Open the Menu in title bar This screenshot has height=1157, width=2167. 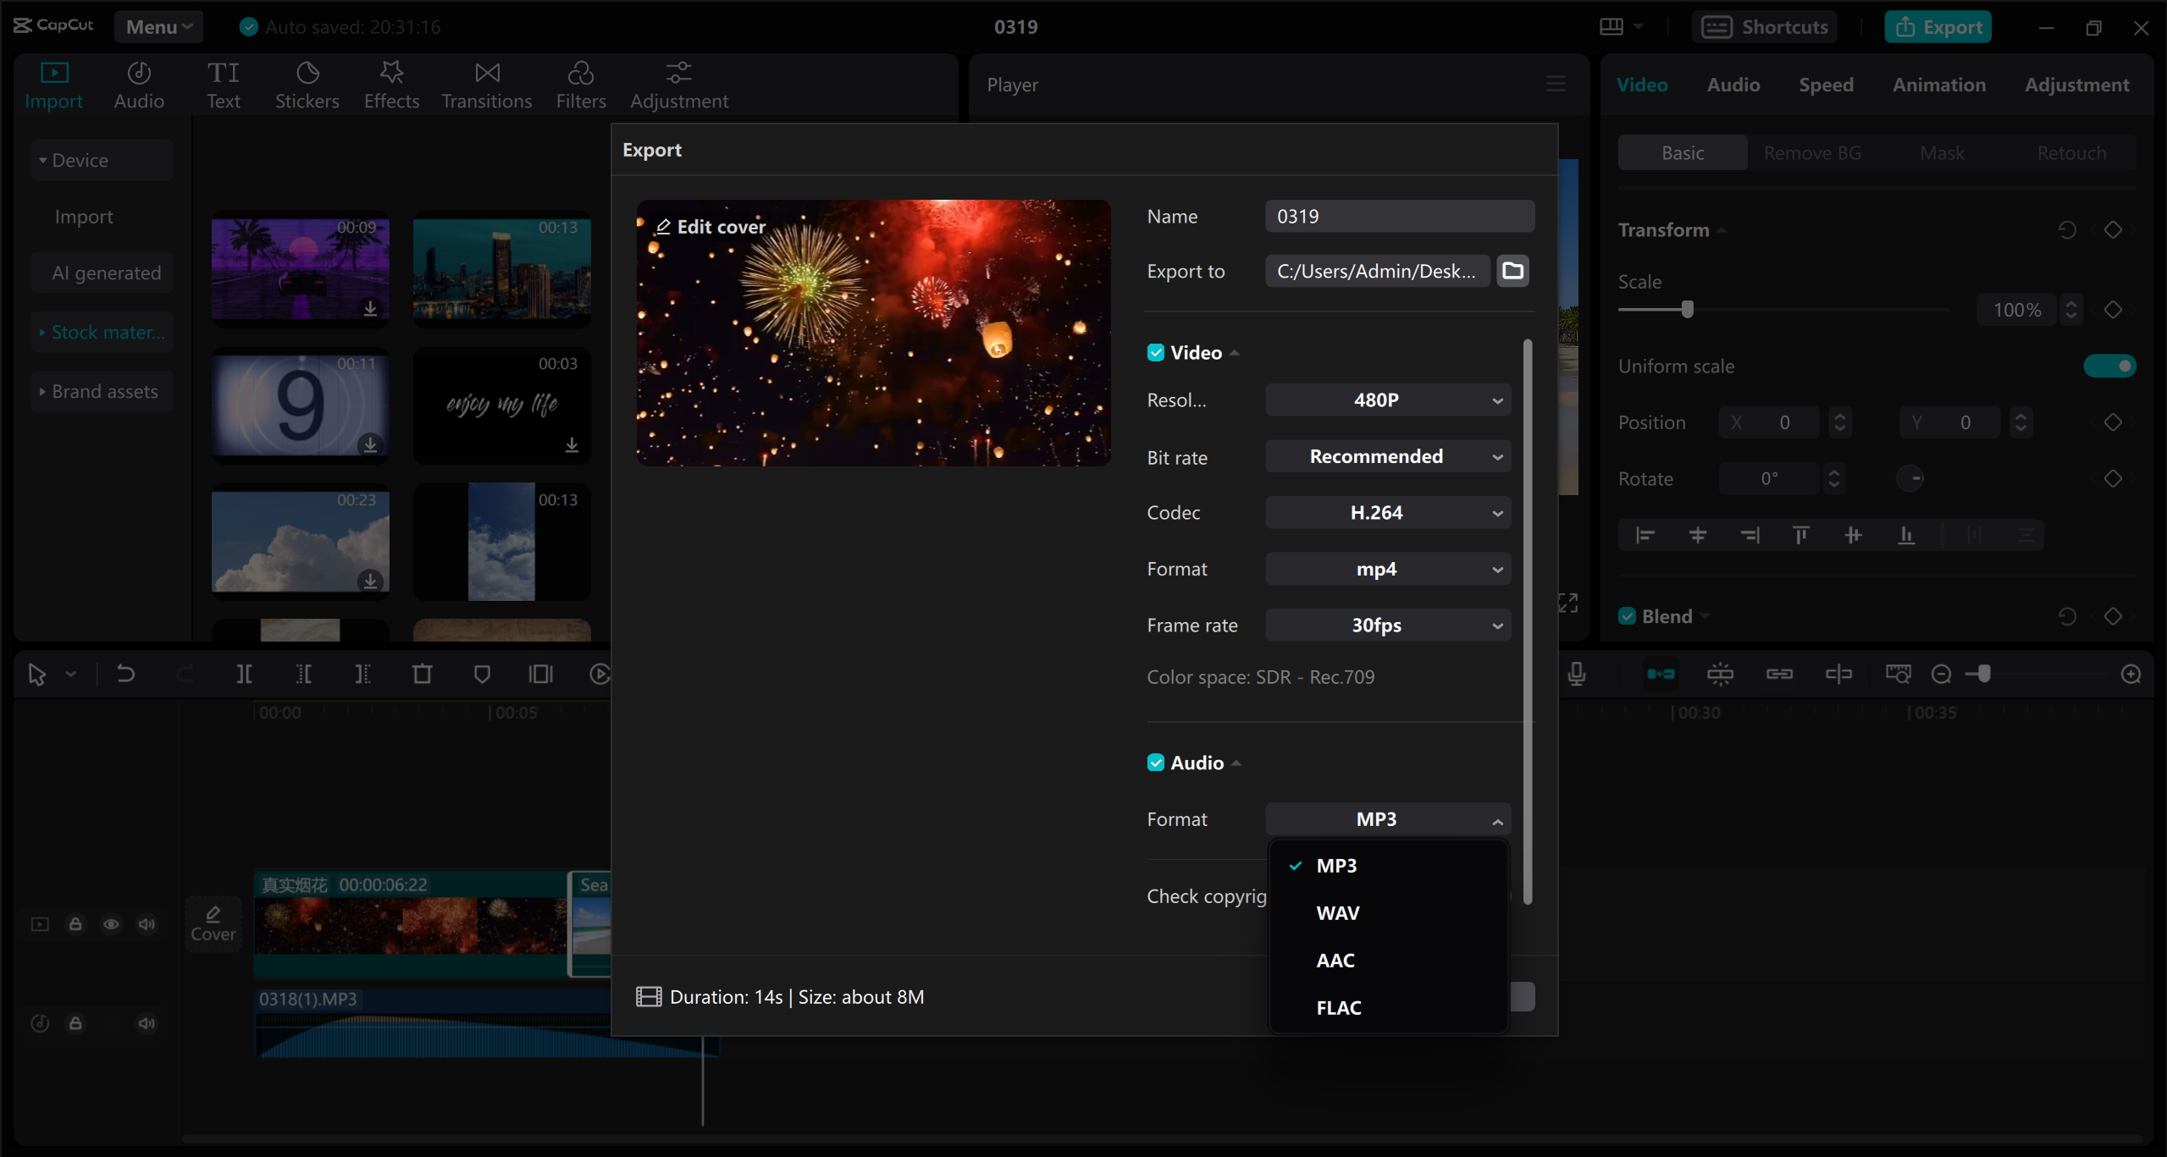[x=158, y=27]
